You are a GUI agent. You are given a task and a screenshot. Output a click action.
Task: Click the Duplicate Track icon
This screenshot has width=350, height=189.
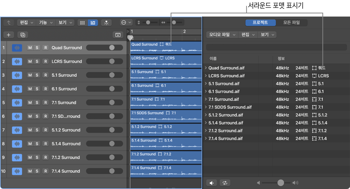pos(23,35)
